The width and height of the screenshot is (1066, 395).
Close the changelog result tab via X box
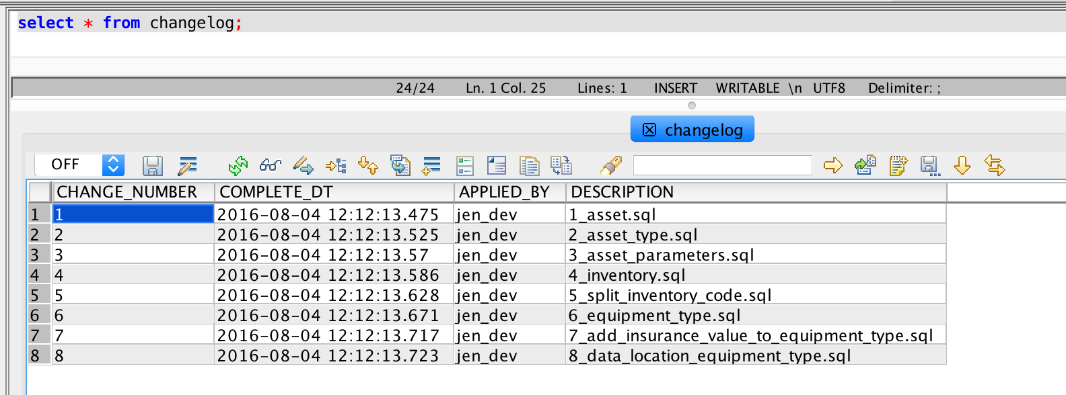pos(649,130)
